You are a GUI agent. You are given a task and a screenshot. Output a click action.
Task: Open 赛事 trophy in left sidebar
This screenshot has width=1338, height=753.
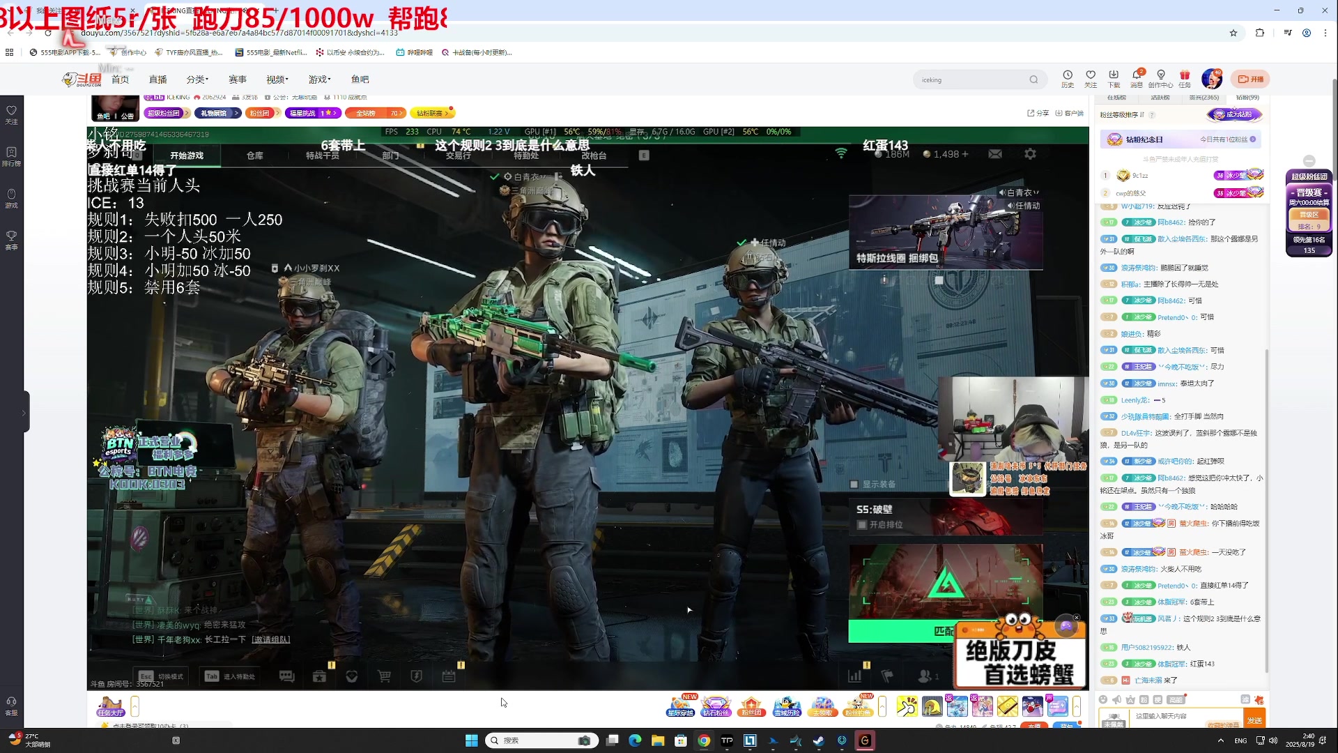coord(12,240)
